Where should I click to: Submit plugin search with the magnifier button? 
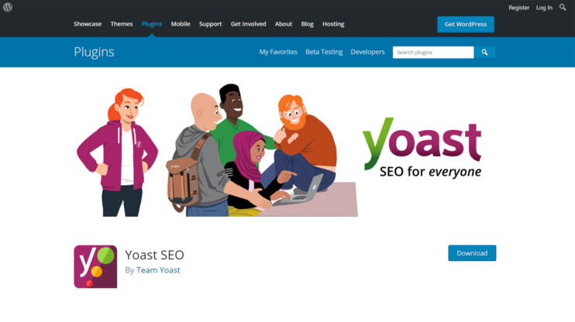484,53
